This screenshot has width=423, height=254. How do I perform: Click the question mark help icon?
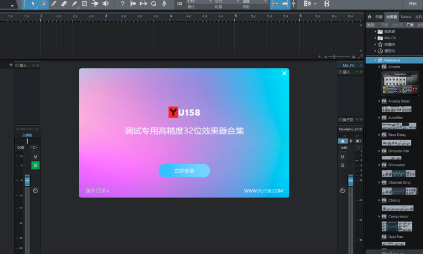click(x=123, y=4)
